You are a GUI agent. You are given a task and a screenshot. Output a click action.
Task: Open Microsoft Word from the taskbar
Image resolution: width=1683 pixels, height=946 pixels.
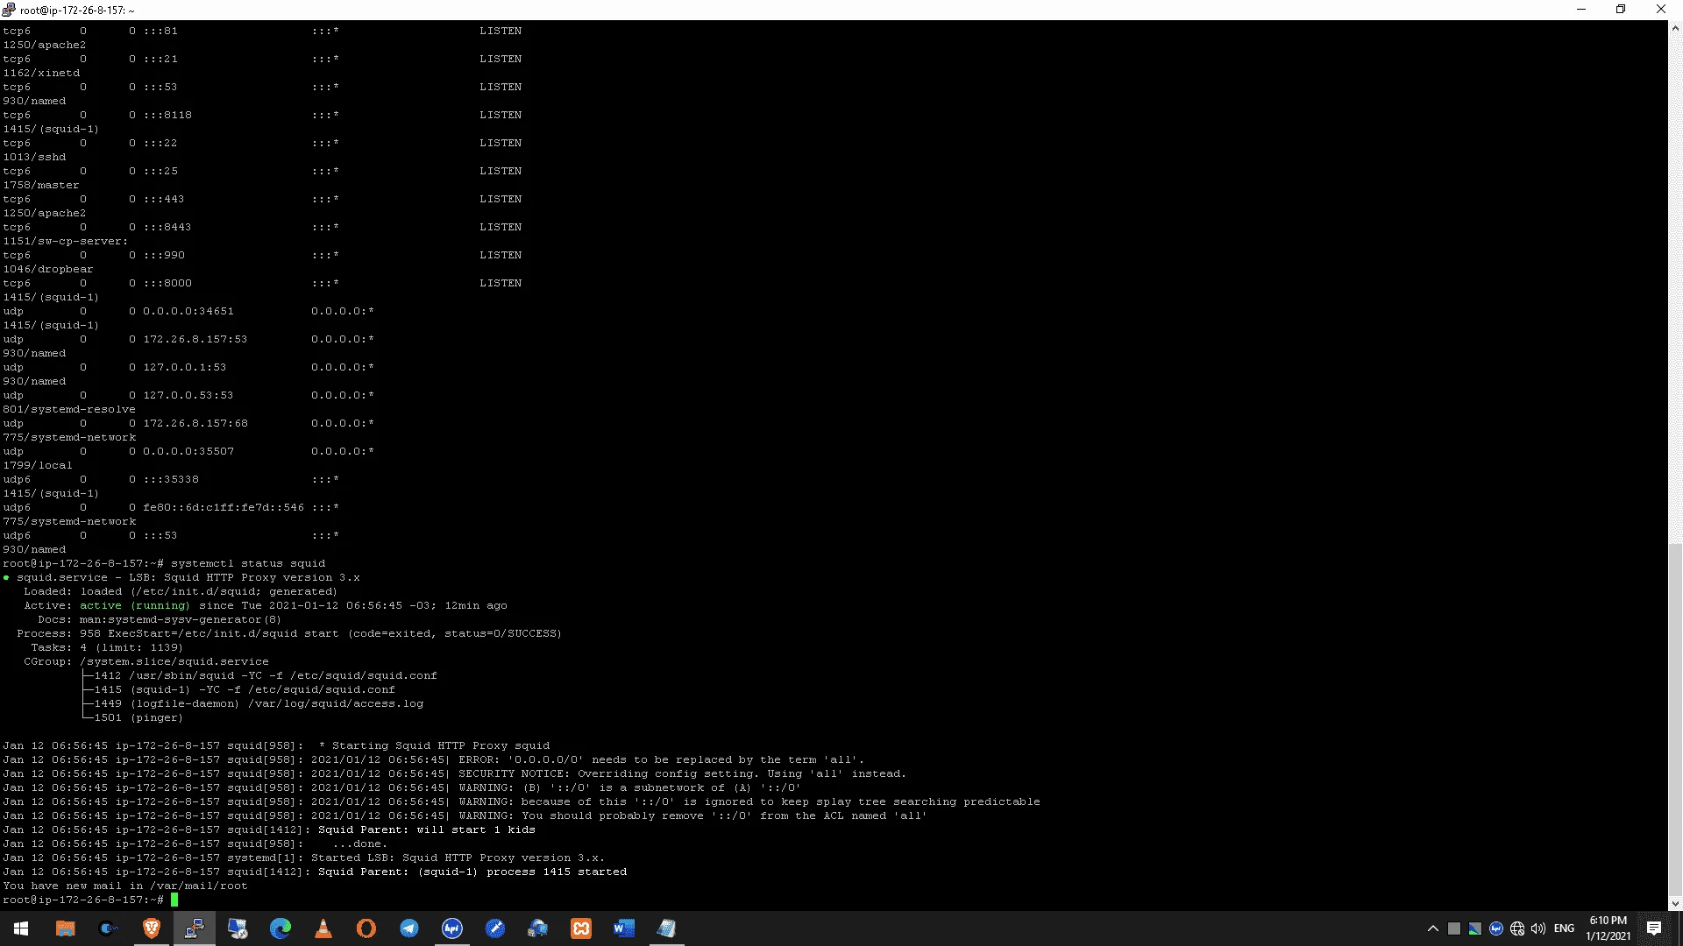624,928
